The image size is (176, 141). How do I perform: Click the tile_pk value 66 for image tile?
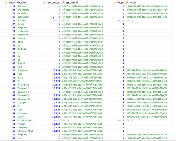pos(14,135)
